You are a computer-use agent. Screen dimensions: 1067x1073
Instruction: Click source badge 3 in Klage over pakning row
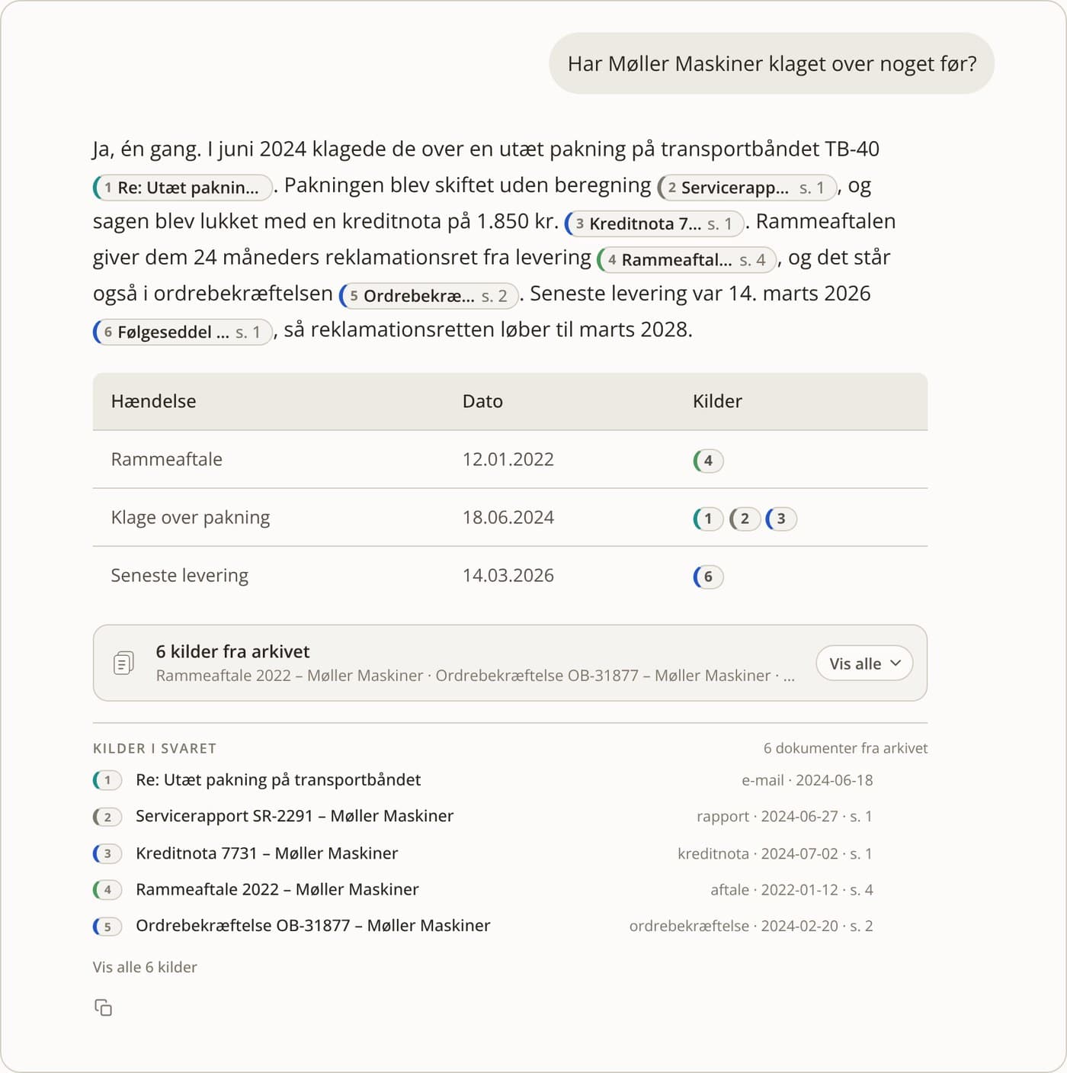coord(781,519)
